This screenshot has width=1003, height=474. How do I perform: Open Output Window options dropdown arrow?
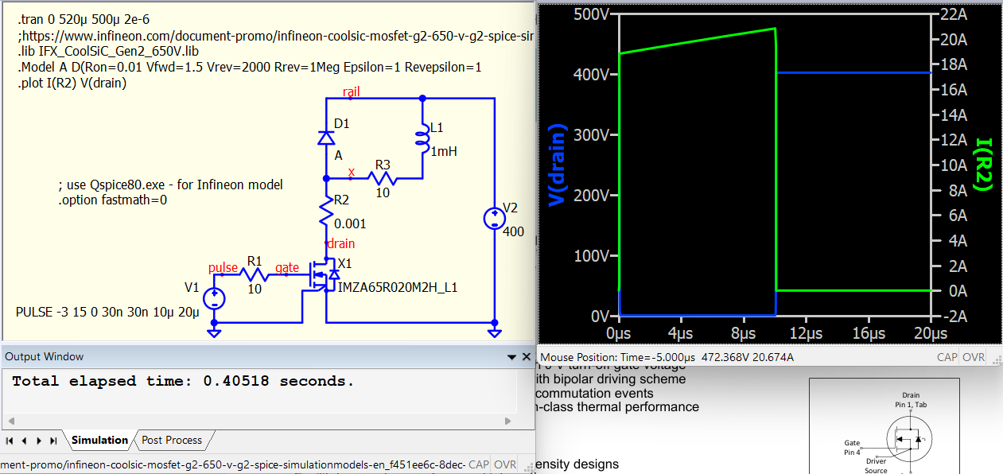click(x=510, y=357)
